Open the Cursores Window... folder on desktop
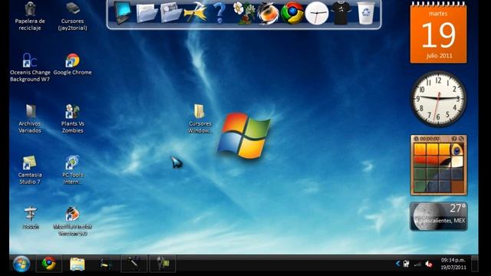Image resolution: width=491 pixels, height=276 pixels. pyautogui.click(x=199, y=119)
